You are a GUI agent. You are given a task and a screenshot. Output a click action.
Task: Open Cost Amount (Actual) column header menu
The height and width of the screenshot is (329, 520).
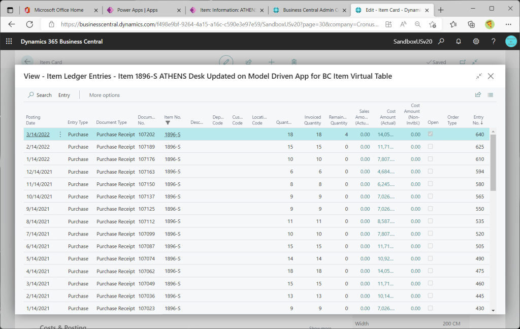pos(387,117)
